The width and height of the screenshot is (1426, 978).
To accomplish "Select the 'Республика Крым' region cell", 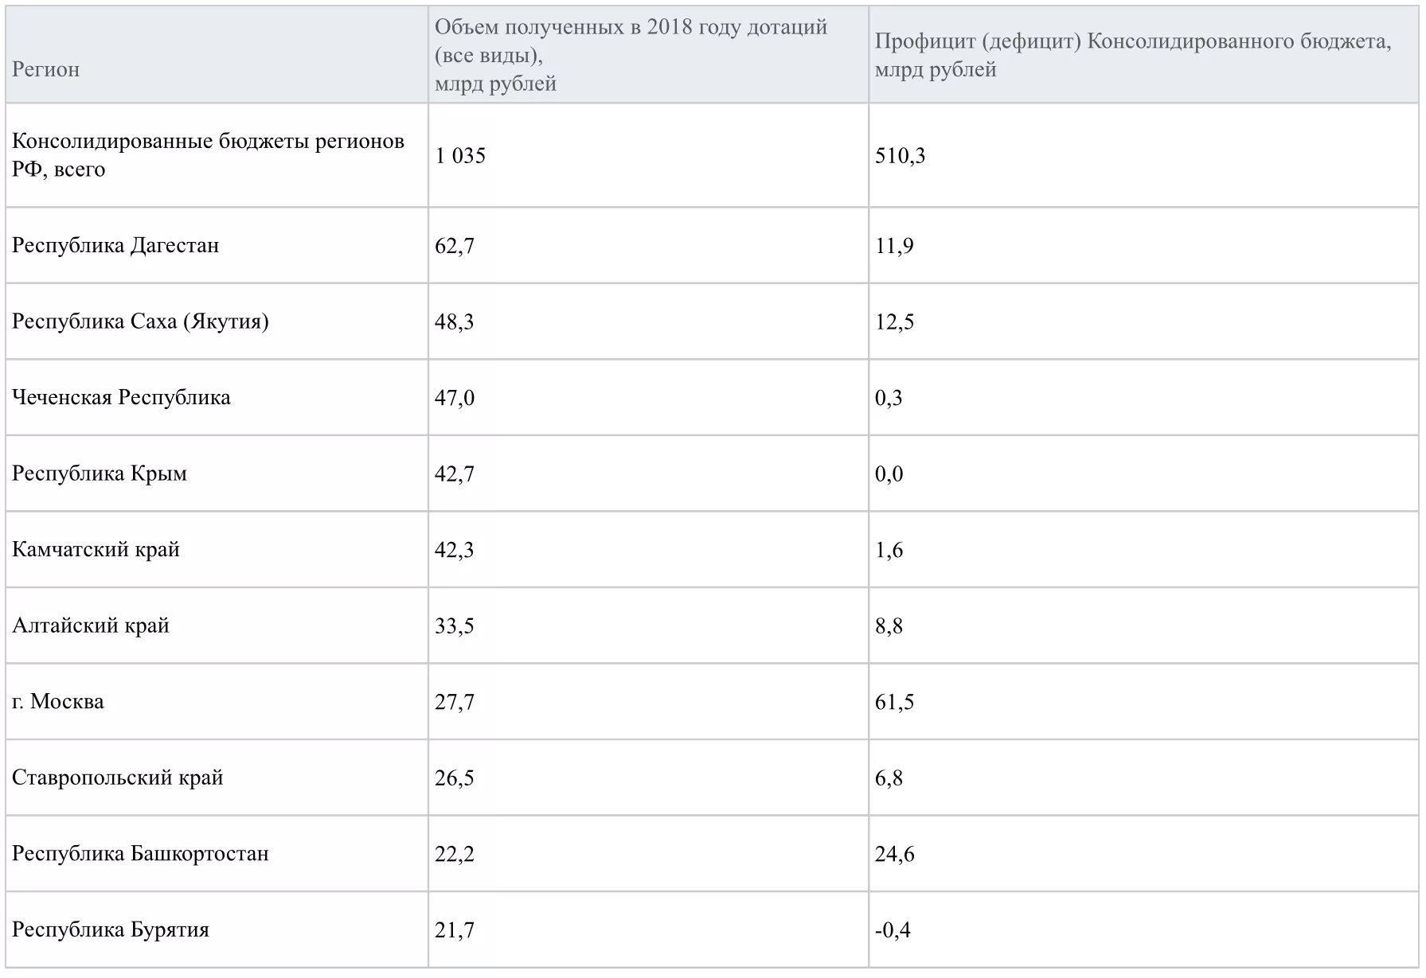I will pyautogui.click(x=100, y=473).
